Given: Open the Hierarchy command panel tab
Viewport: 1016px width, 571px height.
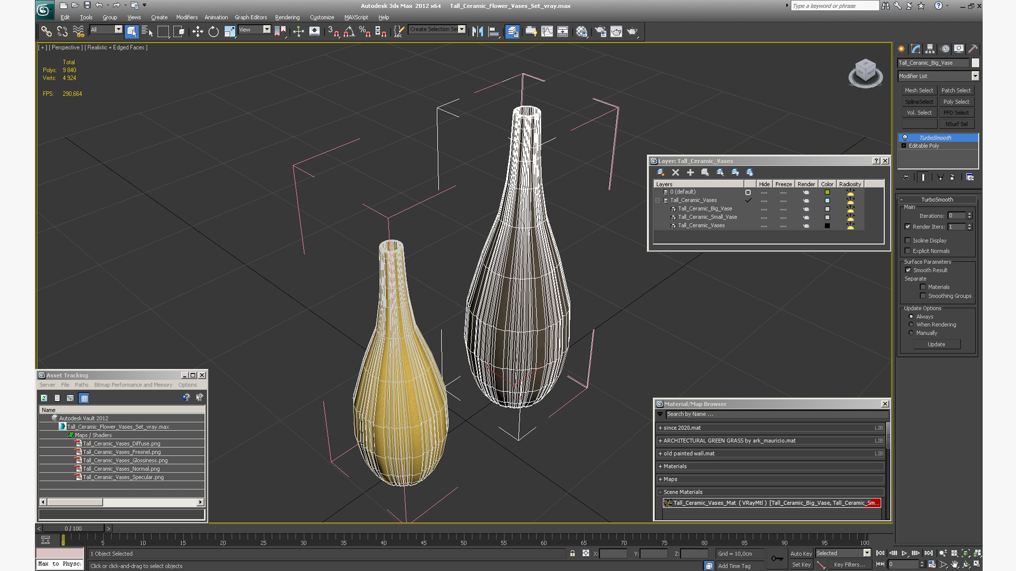Looking at the screenshot, I should tap(930, 49).
